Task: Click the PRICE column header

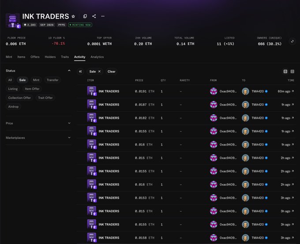Action: (139, 80)
